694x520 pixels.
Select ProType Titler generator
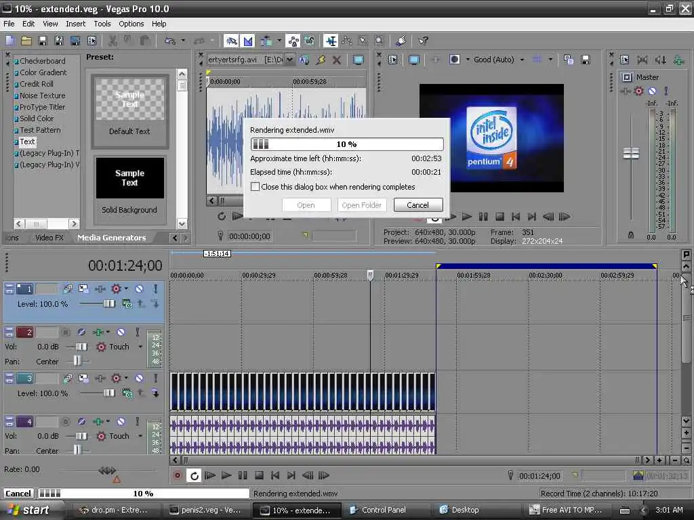pyautogui.click(x=42, y=107)
